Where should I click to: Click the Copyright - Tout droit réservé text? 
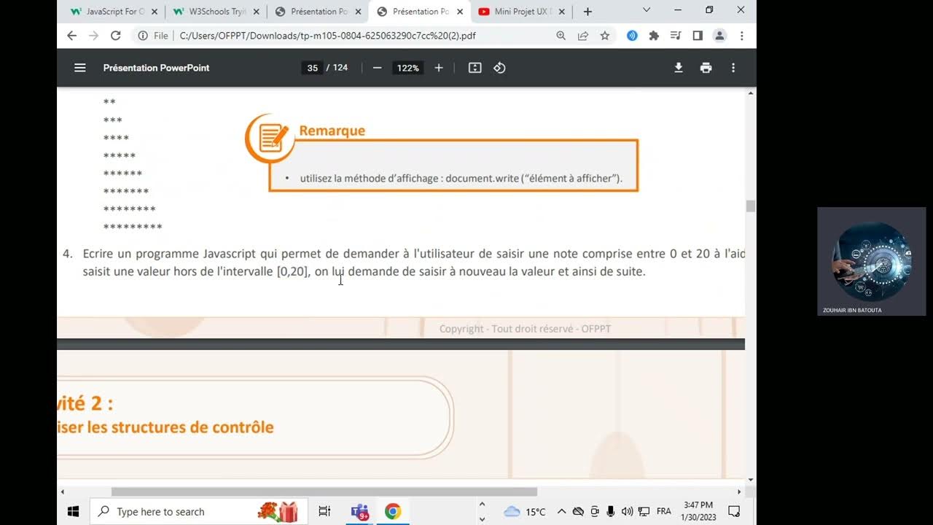click(x=525, y=329)
